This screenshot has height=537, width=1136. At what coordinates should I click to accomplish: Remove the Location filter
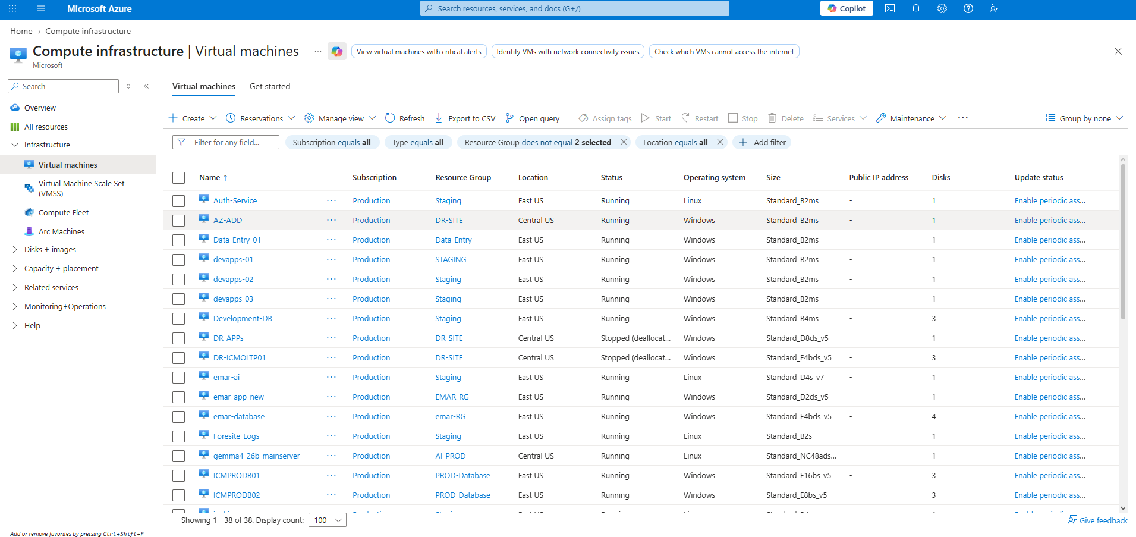coord(720,142)
